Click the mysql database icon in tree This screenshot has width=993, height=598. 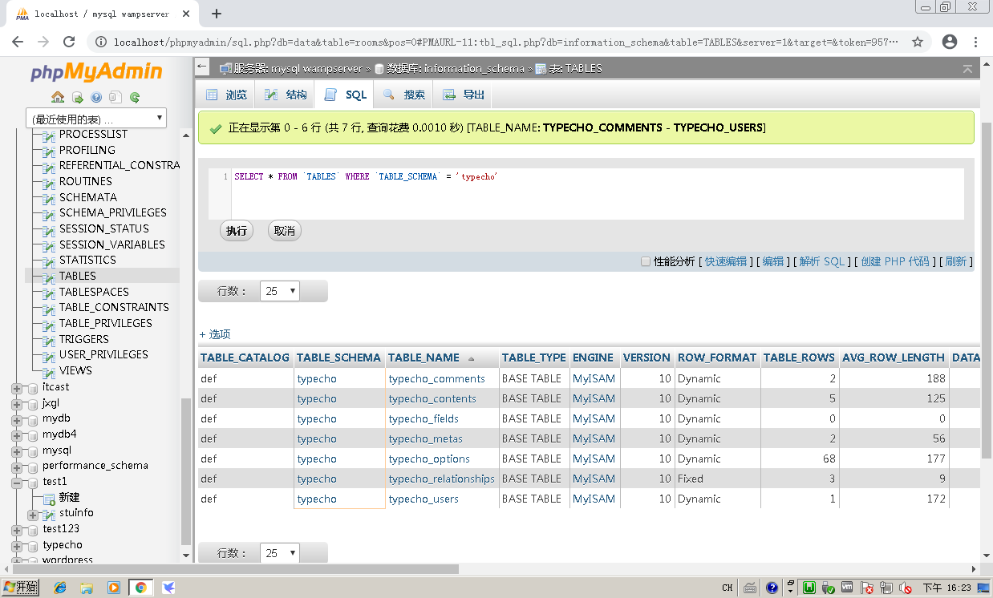pyautogui.click(x=33, y=451)
